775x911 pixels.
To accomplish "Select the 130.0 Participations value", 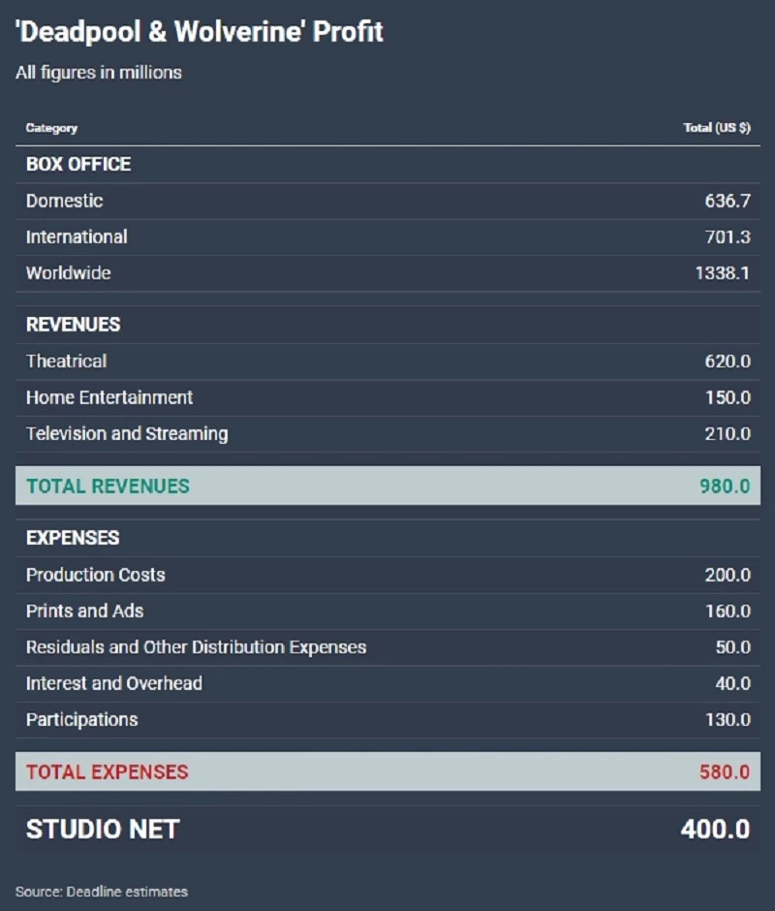I will point(728,720).
